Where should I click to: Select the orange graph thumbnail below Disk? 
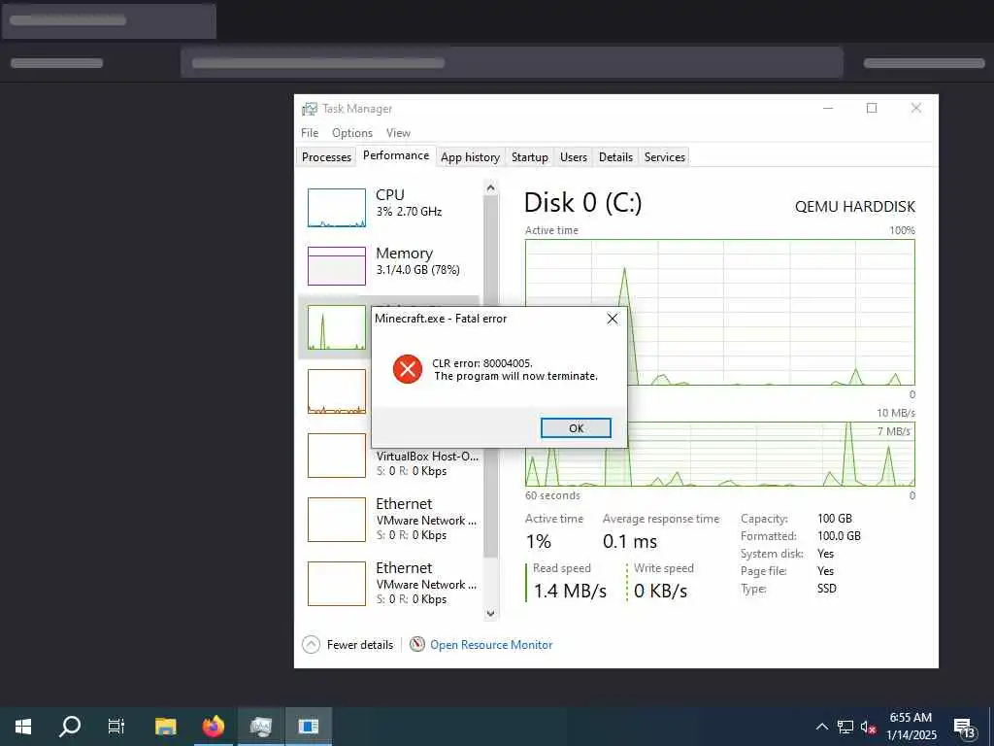pos(337,391)
